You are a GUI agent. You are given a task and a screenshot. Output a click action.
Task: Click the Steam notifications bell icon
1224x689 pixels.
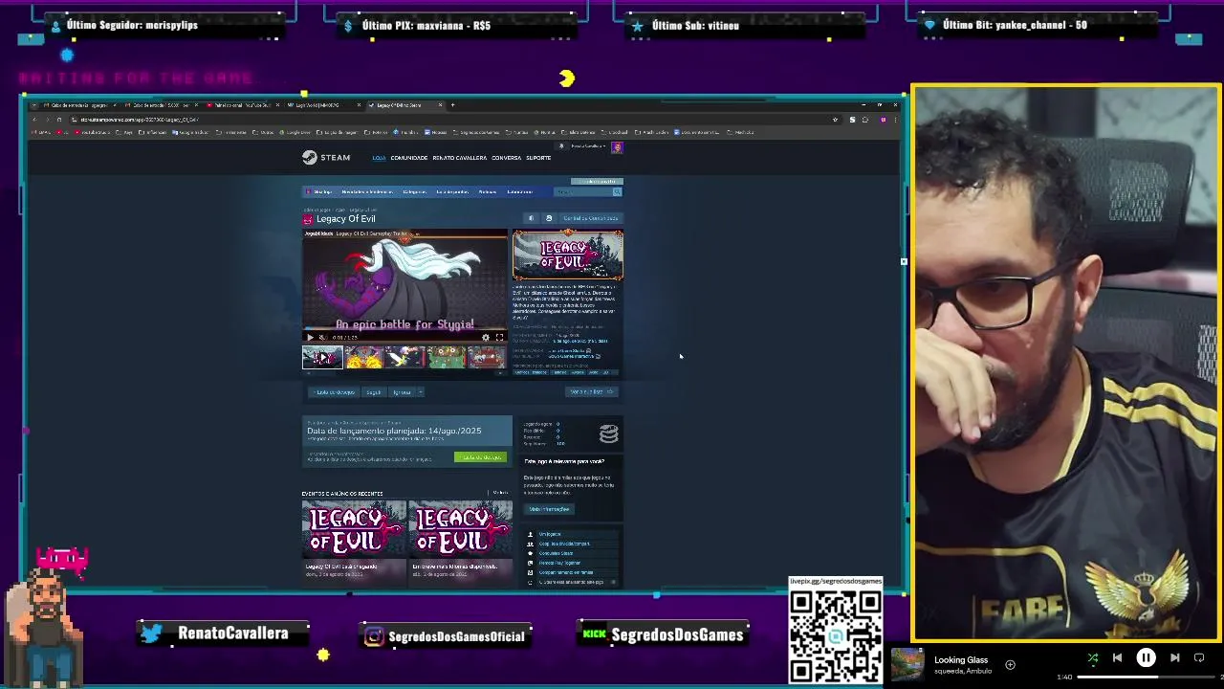561,146
